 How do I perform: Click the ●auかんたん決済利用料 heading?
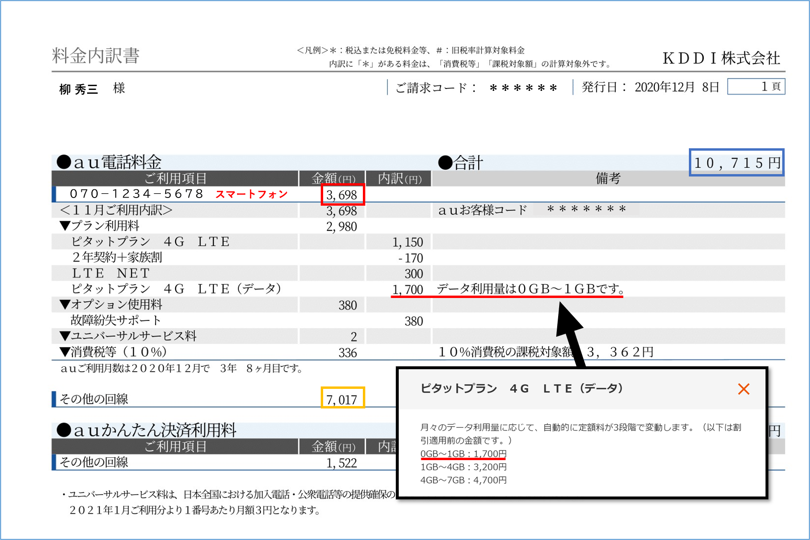click(146, 430)
